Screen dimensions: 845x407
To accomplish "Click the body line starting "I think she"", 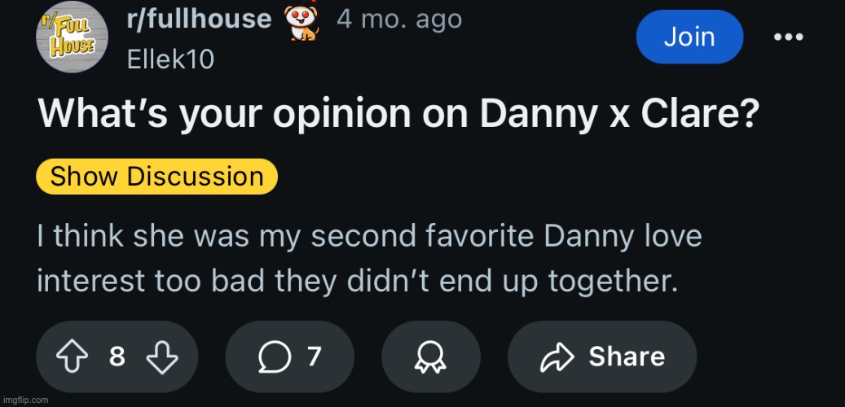I will 369,238.
